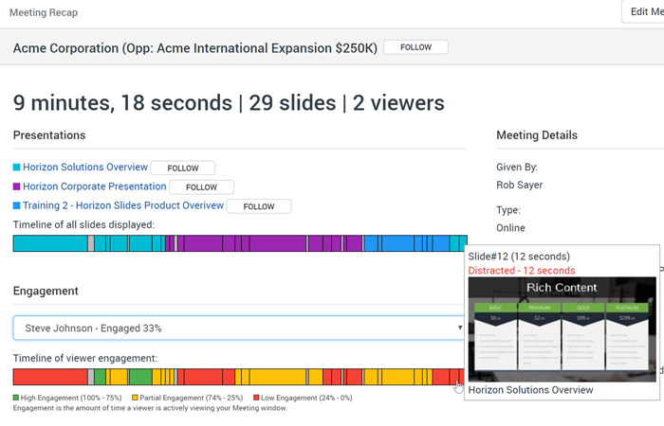Click cyan swatch beside Horizon Solutions Overview
The height and width of the screenshot is (426, 664).
[16, 167]
